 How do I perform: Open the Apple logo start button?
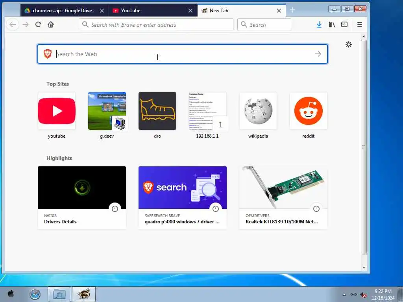(x=11, y=293)
